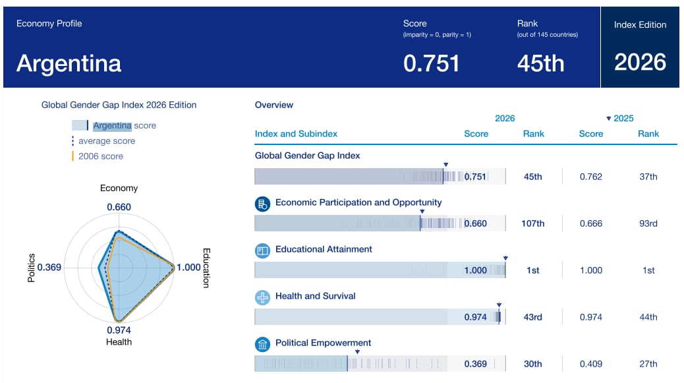Click the Economic Participation 0.660 score bar
Screen dimensions: 684x383
tap(380, 223)
